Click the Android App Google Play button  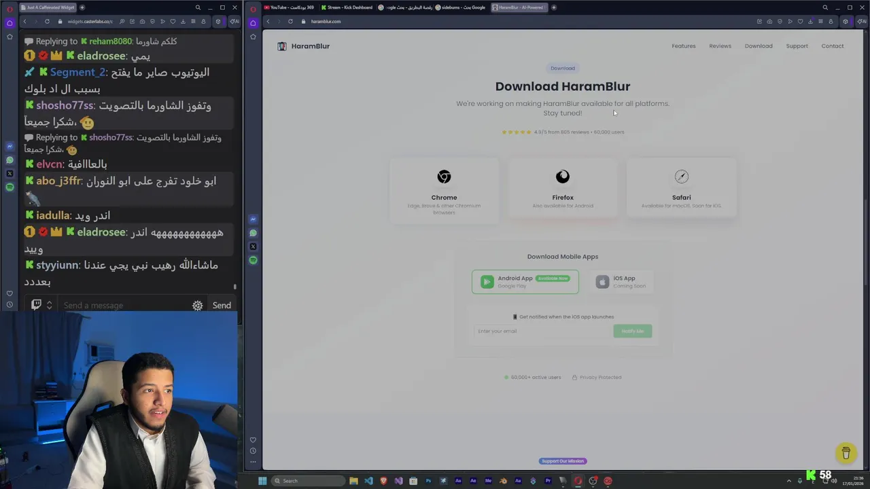[x=525, y=282]
